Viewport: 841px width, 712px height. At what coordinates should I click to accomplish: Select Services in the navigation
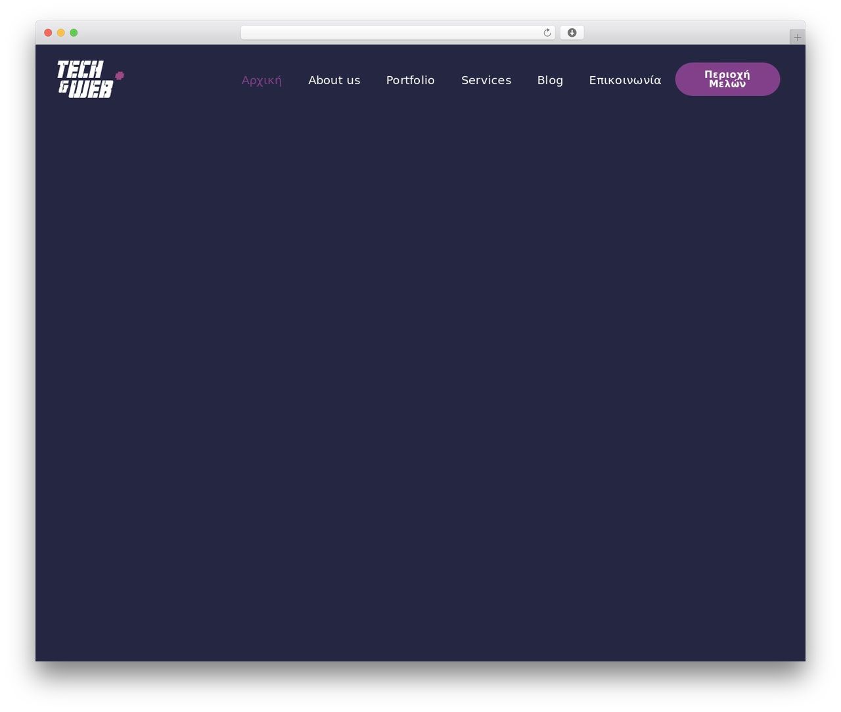click(x=486, y=80)
